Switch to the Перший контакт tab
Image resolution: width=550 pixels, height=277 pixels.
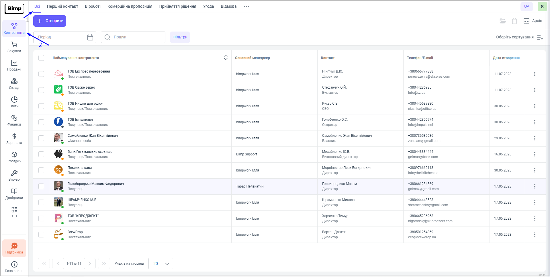62,6
